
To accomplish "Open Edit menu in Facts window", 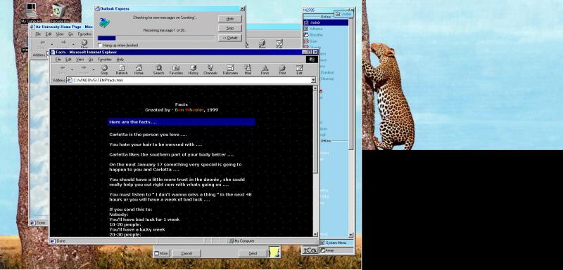I will (68, 60).
